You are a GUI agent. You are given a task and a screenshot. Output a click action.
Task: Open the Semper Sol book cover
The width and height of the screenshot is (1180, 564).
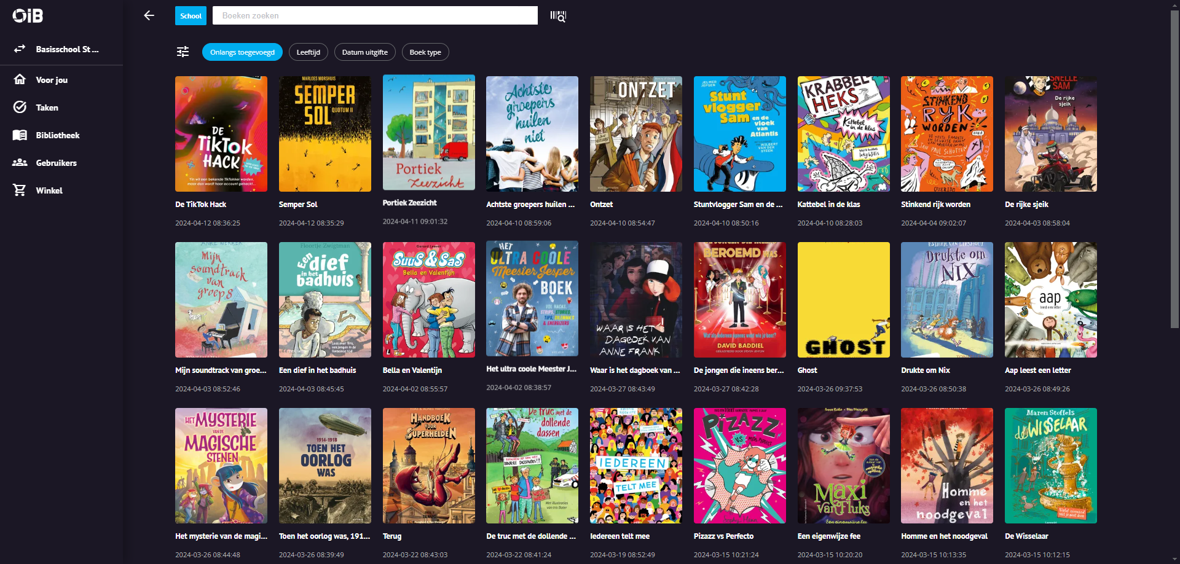(x=325, y=134)
